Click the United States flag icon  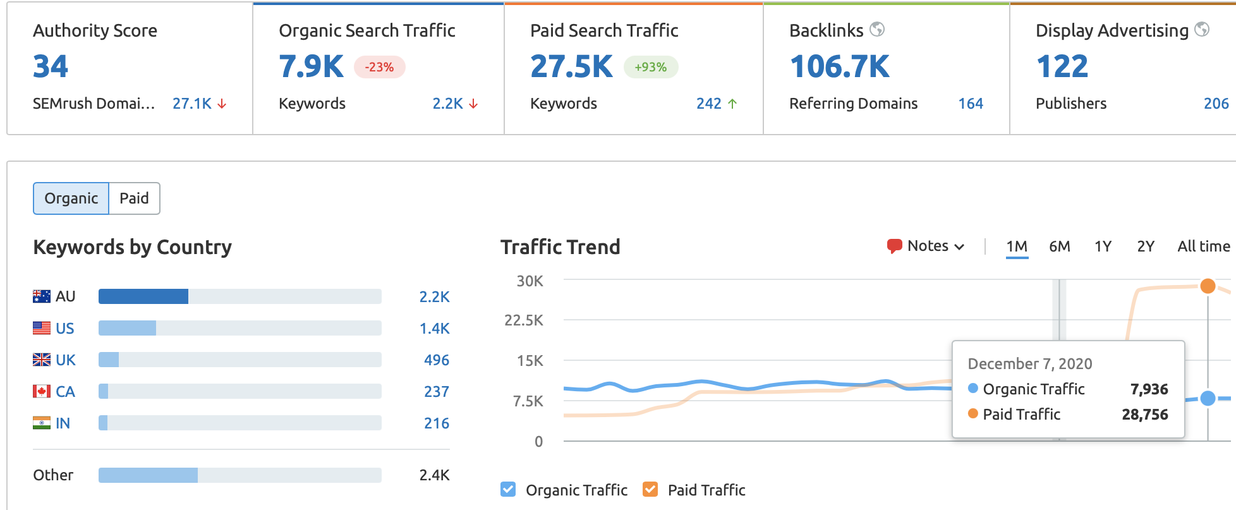click(42, 328)
